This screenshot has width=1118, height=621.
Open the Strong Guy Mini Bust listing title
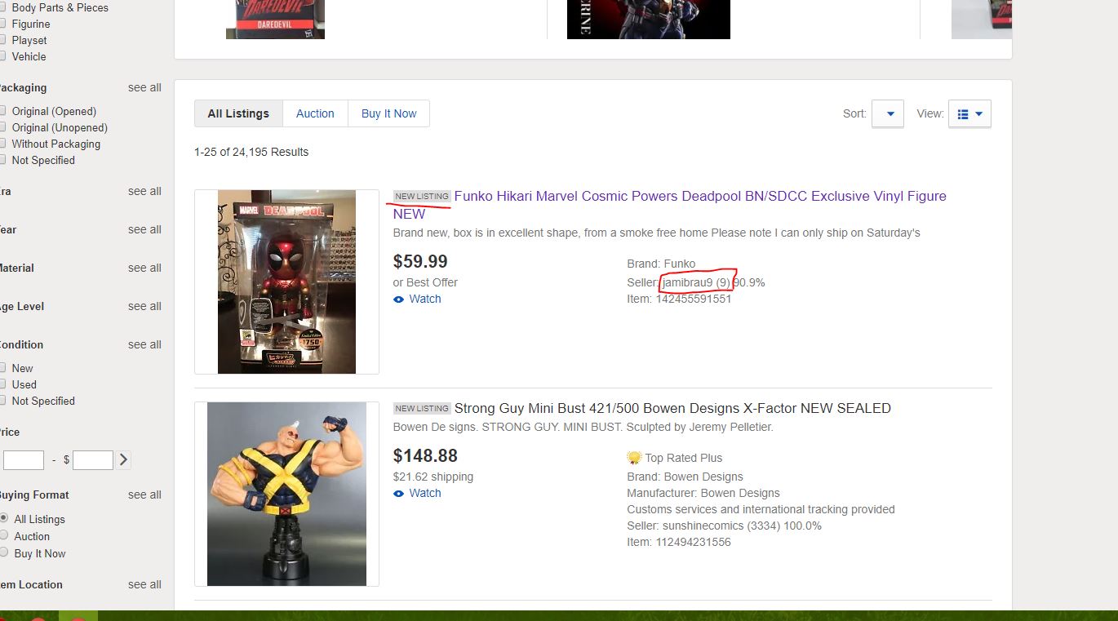pyautogui.click(x=672, y=408)
